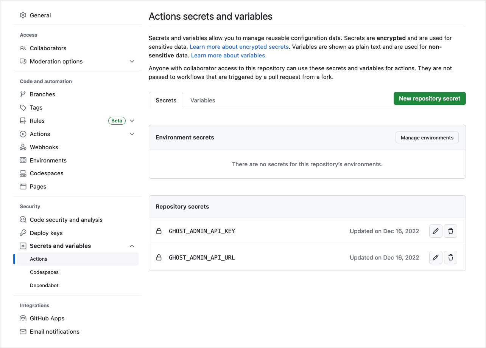
Task: Switch to the Variables tab
Action: (x=202, y=101)
